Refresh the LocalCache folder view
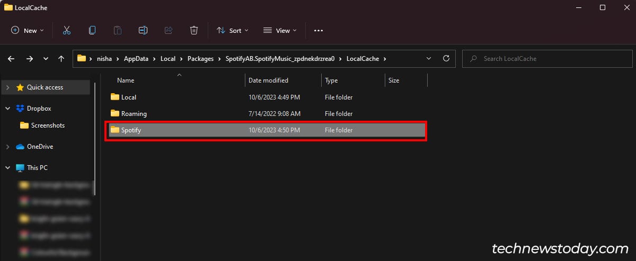Image resolution: width=636 pixels, height=261 pixels. tap(446, 58)
